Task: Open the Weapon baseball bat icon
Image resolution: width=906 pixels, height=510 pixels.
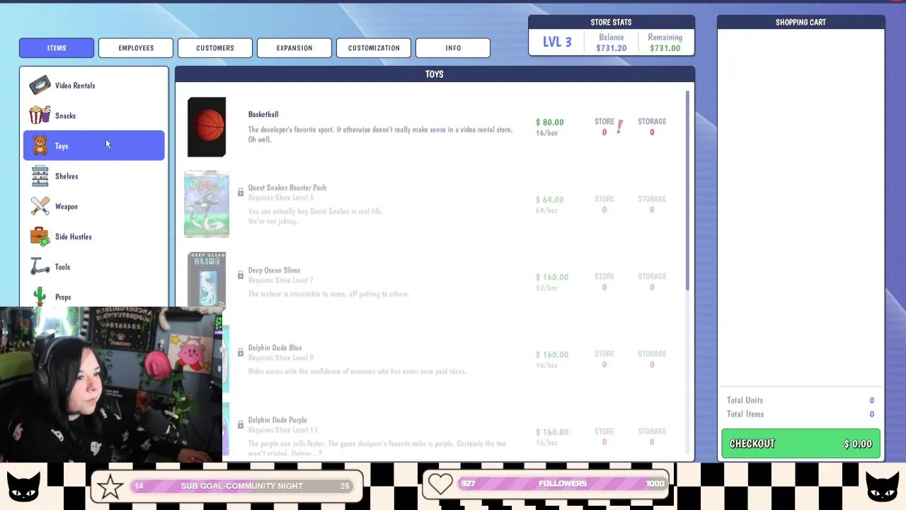Action: coord(40,206)
